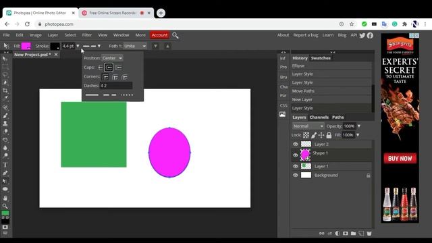The height and width of the screenshot is (243, 432).
Task: Select the Type tool
Action: point(5,165)
